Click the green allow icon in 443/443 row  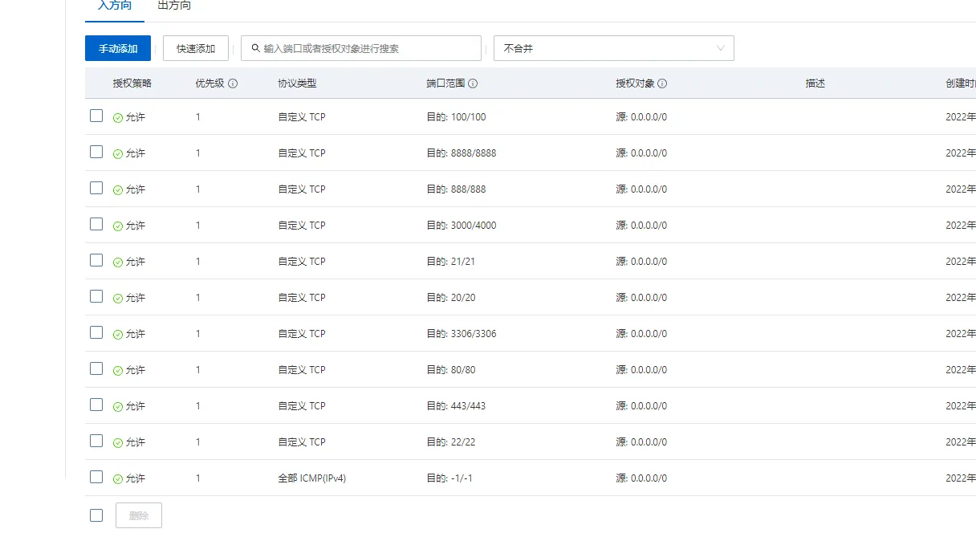[118, 407]
